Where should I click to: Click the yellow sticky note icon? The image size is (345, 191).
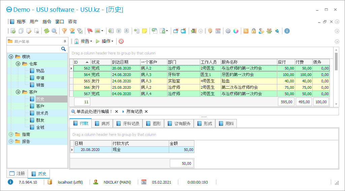click(x=145, y=31)
